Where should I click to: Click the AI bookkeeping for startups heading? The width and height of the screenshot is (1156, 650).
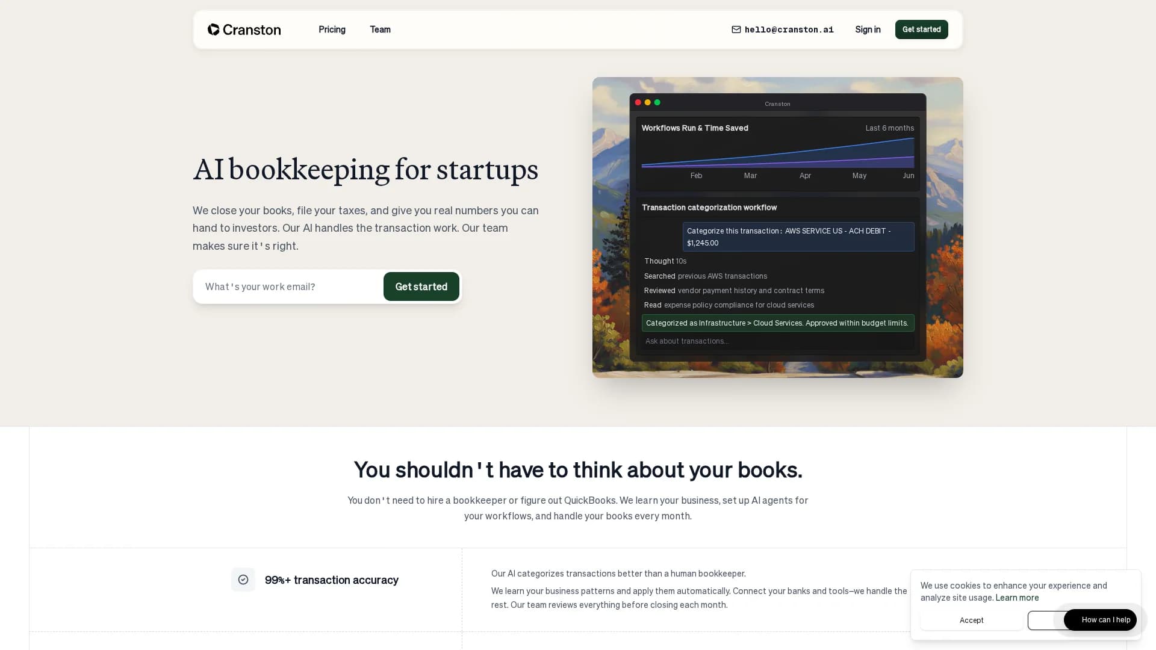tap(365, 169)
